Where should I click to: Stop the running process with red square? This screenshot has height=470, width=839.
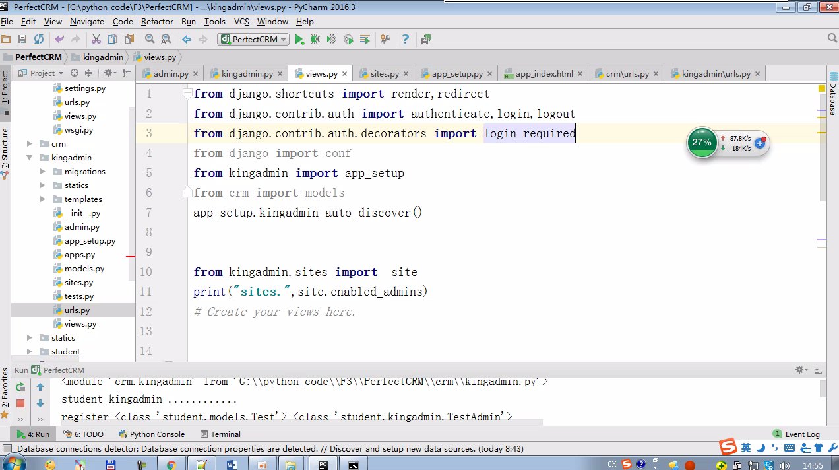[20, 403]
